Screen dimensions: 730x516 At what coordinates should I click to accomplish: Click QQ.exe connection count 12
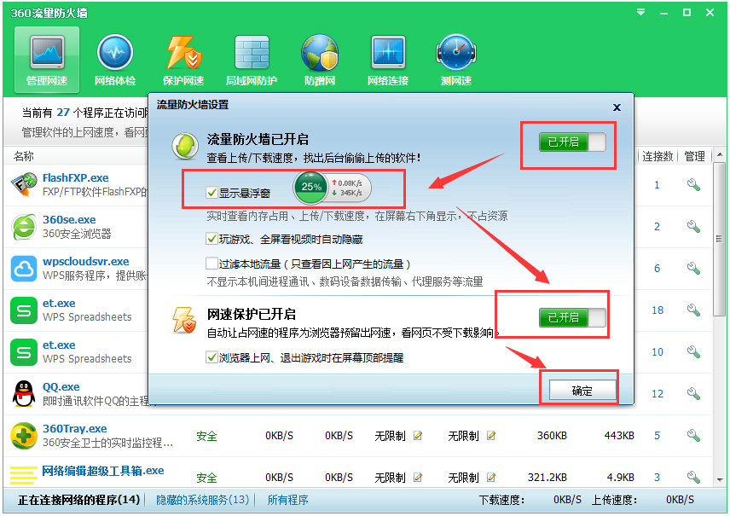point(658,394)
